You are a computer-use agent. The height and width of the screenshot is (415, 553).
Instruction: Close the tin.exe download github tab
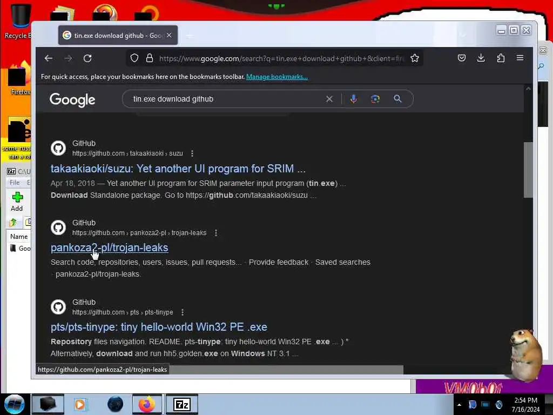(169, 35)
